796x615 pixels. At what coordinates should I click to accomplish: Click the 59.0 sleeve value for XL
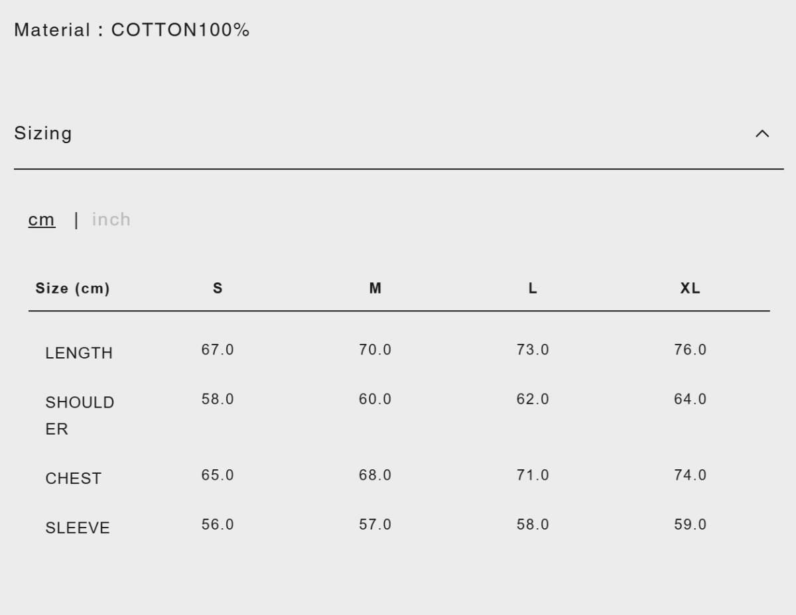[x=690, y=525]
